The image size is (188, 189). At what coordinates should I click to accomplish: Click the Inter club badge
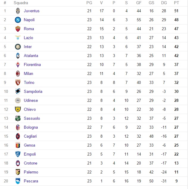pos(18,47)
